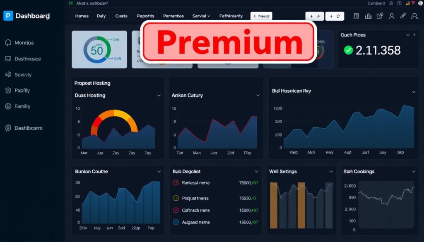
Task: Click the clock icon in the top bar
Action: [399, 3]
